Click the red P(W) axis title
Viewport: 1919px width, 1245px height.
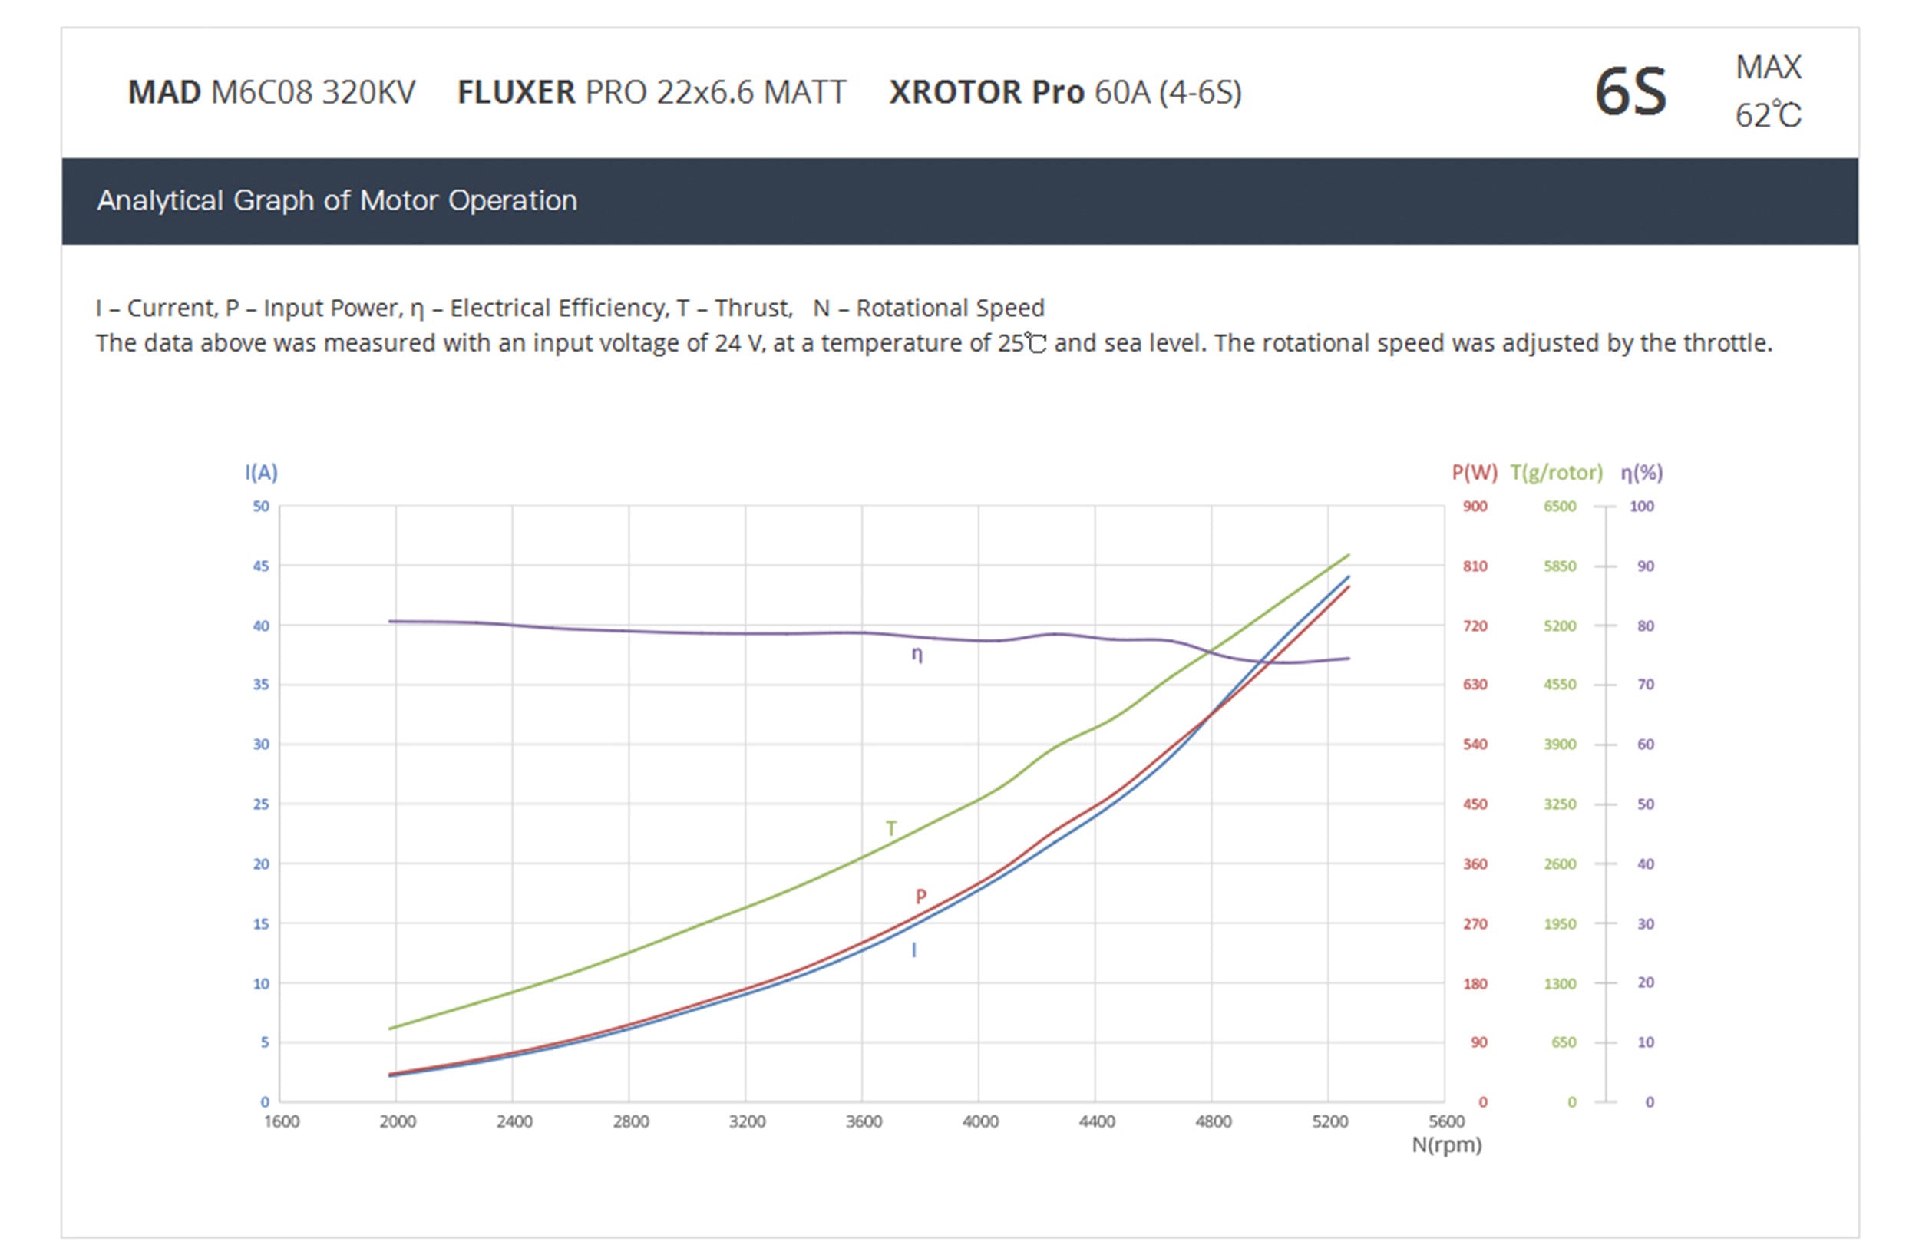(x=1474, y=473)
